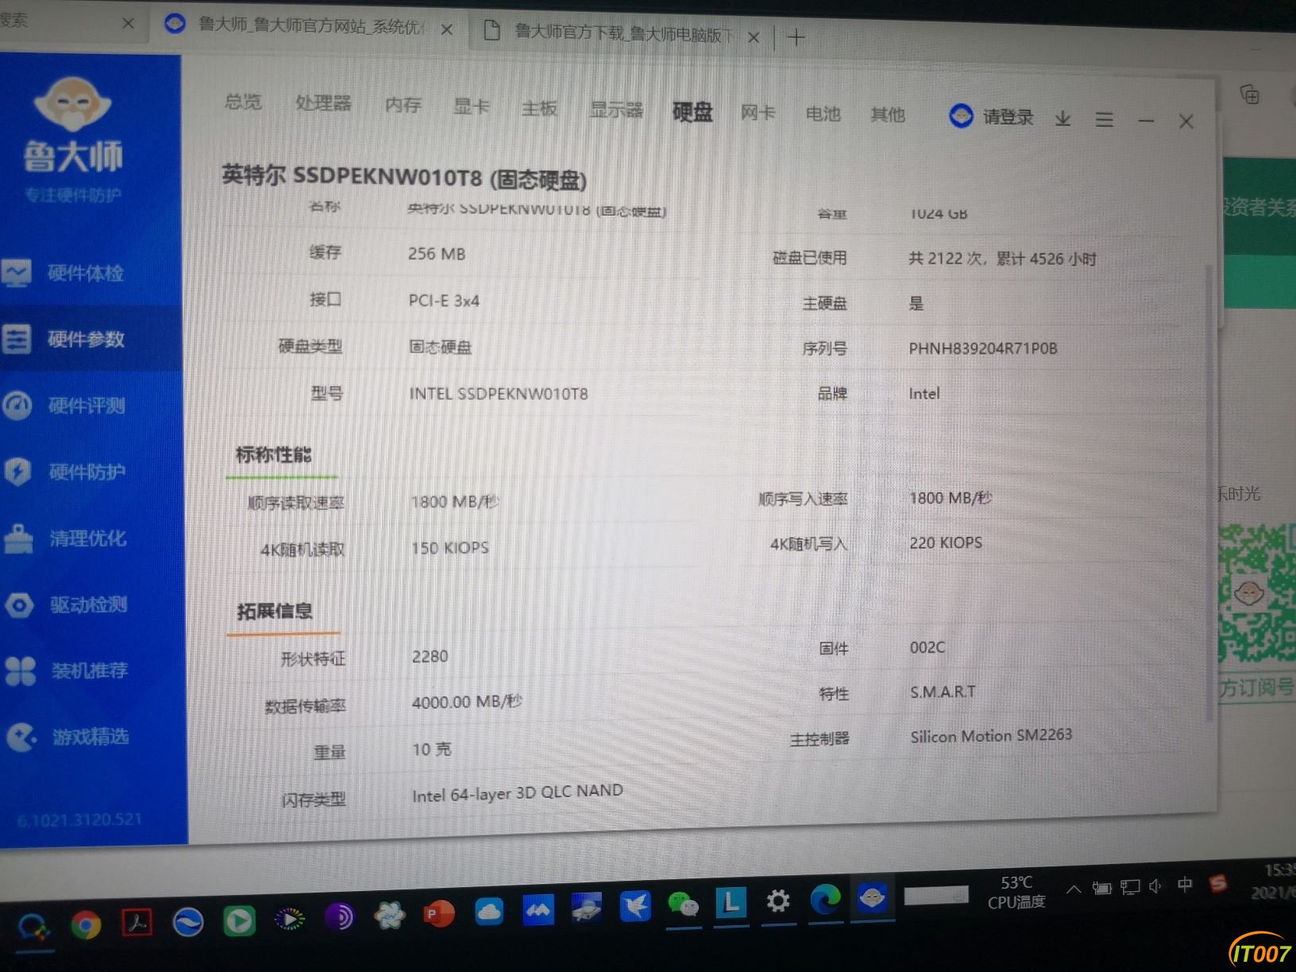1296x972 pixels.
Task: Select PCI-E 3x4 interface value
Action: 444,301
